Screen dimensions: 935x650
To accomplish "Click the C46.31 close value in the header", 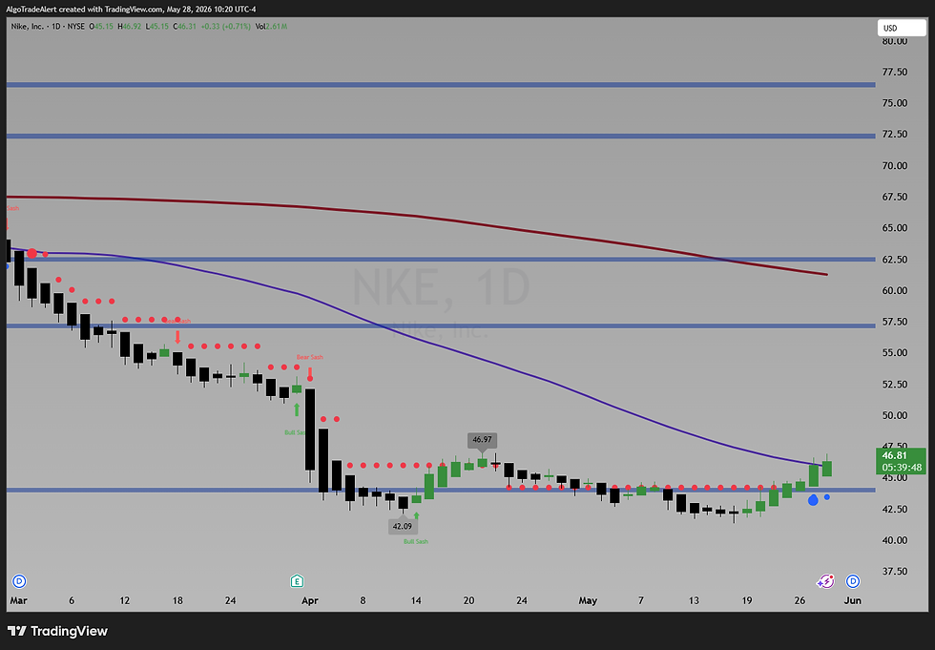I will click(185, 26).
